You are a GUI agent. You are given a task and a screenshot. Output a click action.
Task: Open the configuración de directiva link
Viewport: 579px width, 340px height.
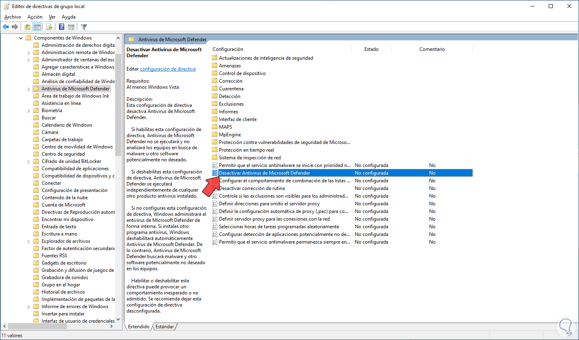click(x=168, y=69)
